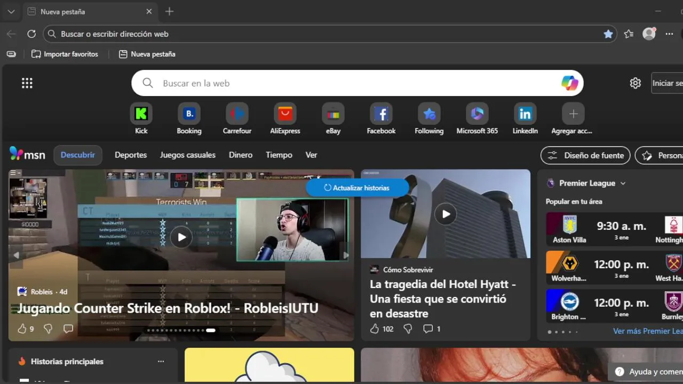Open the Microsoft 365 shortcut icon
The image size is (683, 384).
point(477,114)
